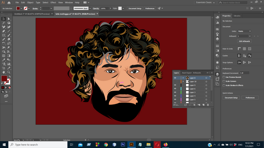The height and width of the screenshot is (148, 264).
Task: Select the Zoom tool
Action: [9, 72]
